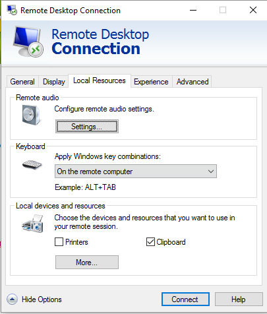The image size is (267, 314).
Task: Select the Local Resources tab
Action: point(100,80)
